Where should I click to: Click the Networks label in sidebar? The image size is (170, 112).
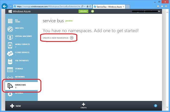click(20, 77)
